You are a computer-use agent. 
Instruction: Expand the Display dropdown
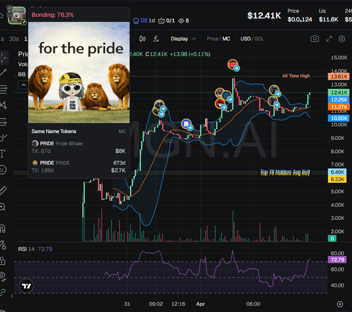(x=183, y=39)
